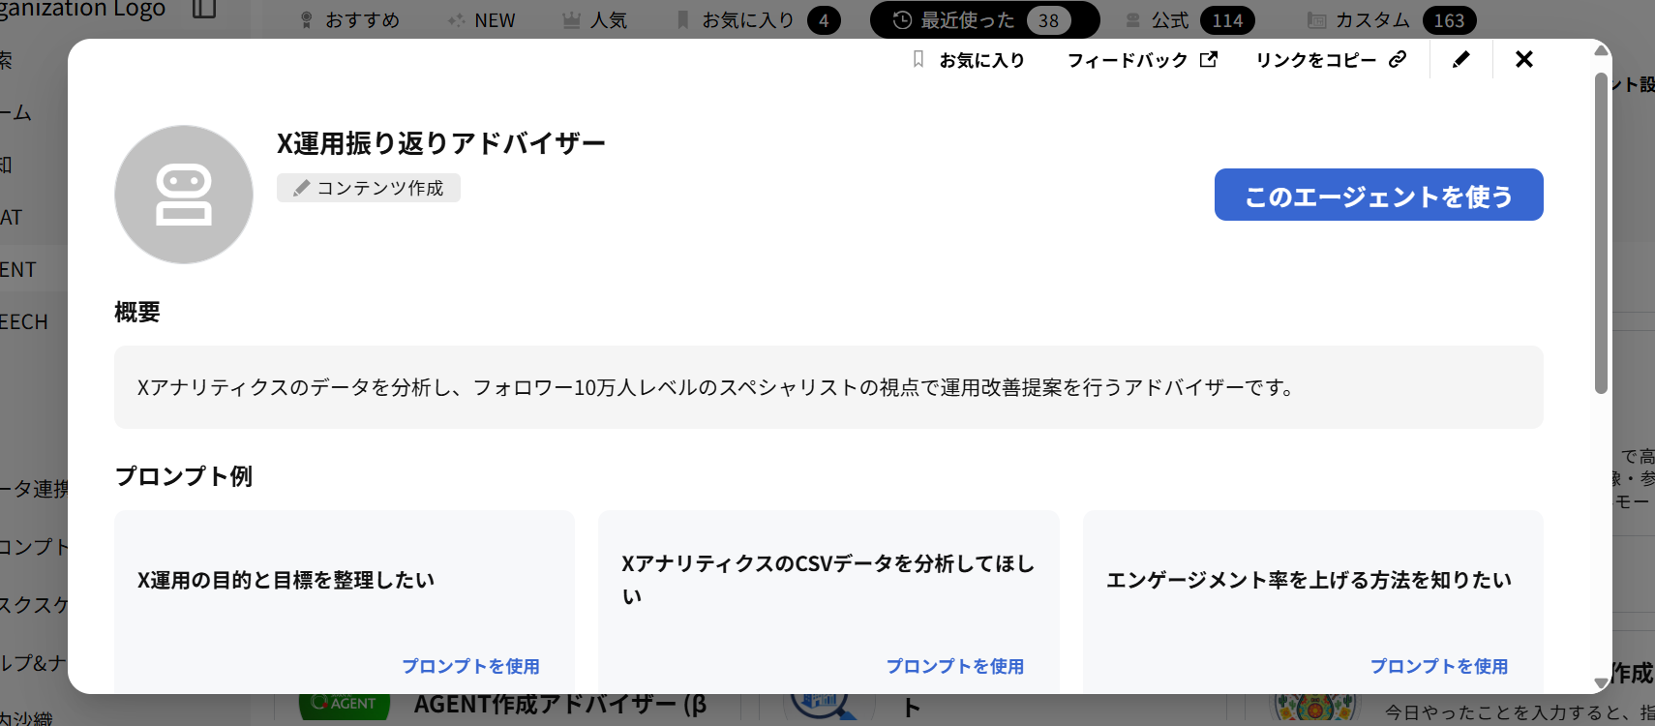Click the lightbulb icon on おすすめ tab
The width and height of the screenshot is (1655, 726).
(x=307, y=20)
